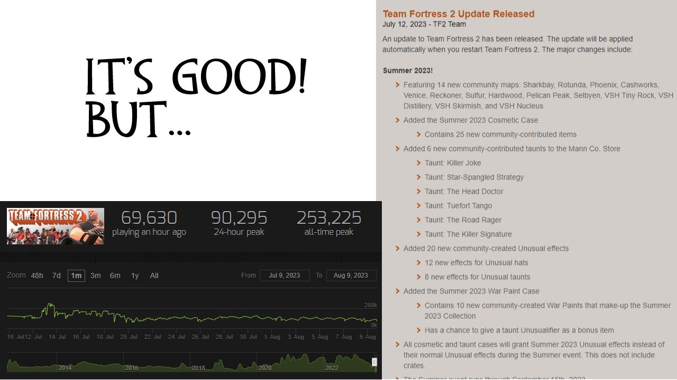Click the 2018 label in range navigator

pos(198,368)
